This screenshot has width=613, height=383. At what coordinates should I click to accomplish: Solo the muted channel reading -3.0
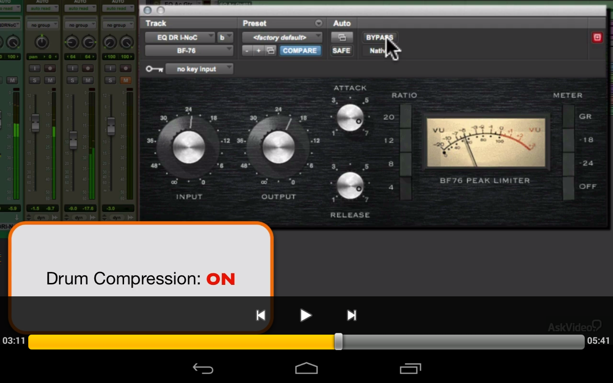tap(111, 80)
